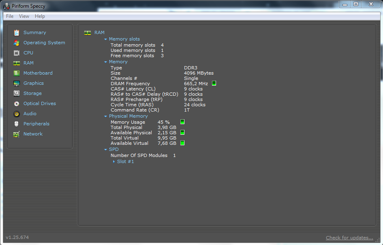Click the Memory Usage green graph icon
Screen dimensions: 383x245
(182, 122)
